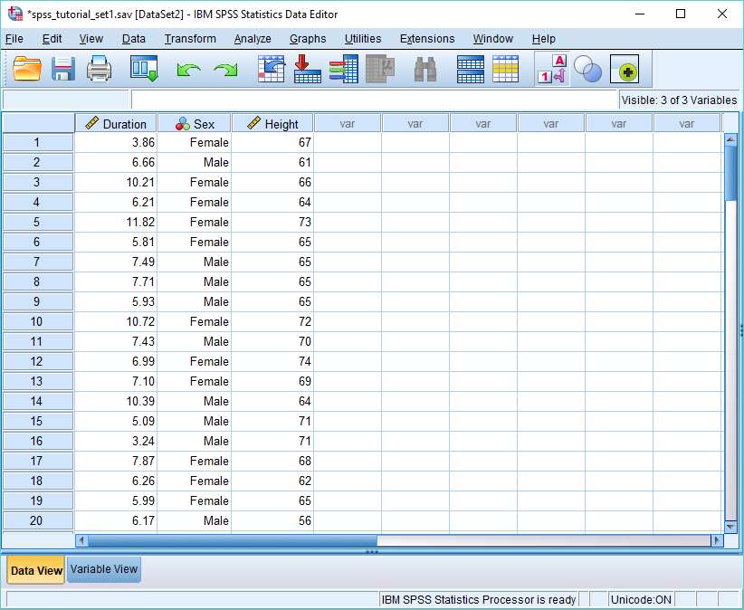Click the Split file icon

pos(471,70)
